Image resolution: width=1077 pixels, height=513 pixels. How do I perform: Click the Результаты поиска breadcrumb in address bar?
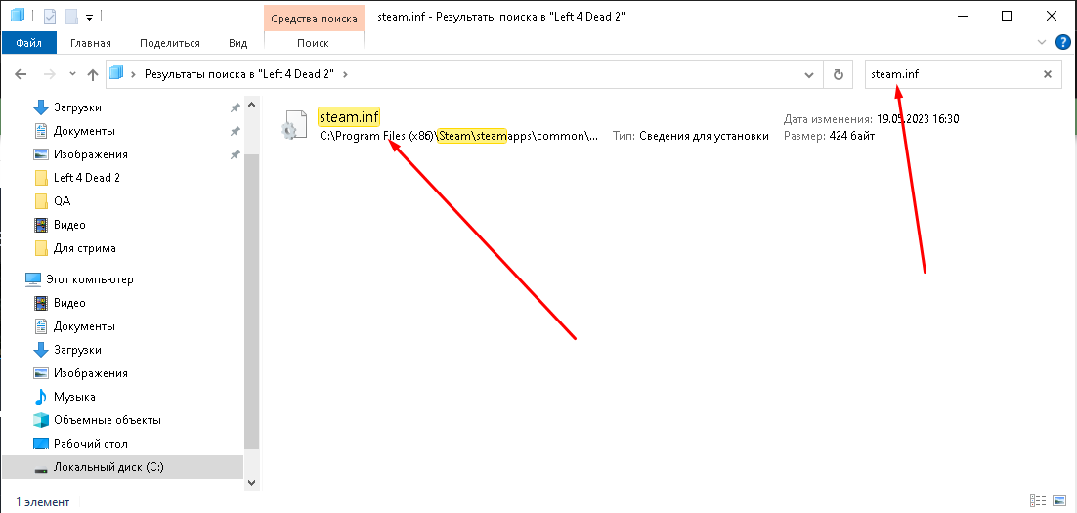239,74
